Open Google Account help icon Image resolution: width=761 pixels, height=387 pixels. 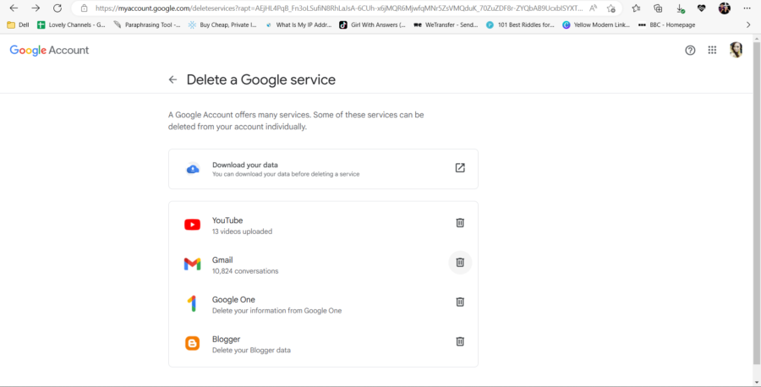[690, 50]
